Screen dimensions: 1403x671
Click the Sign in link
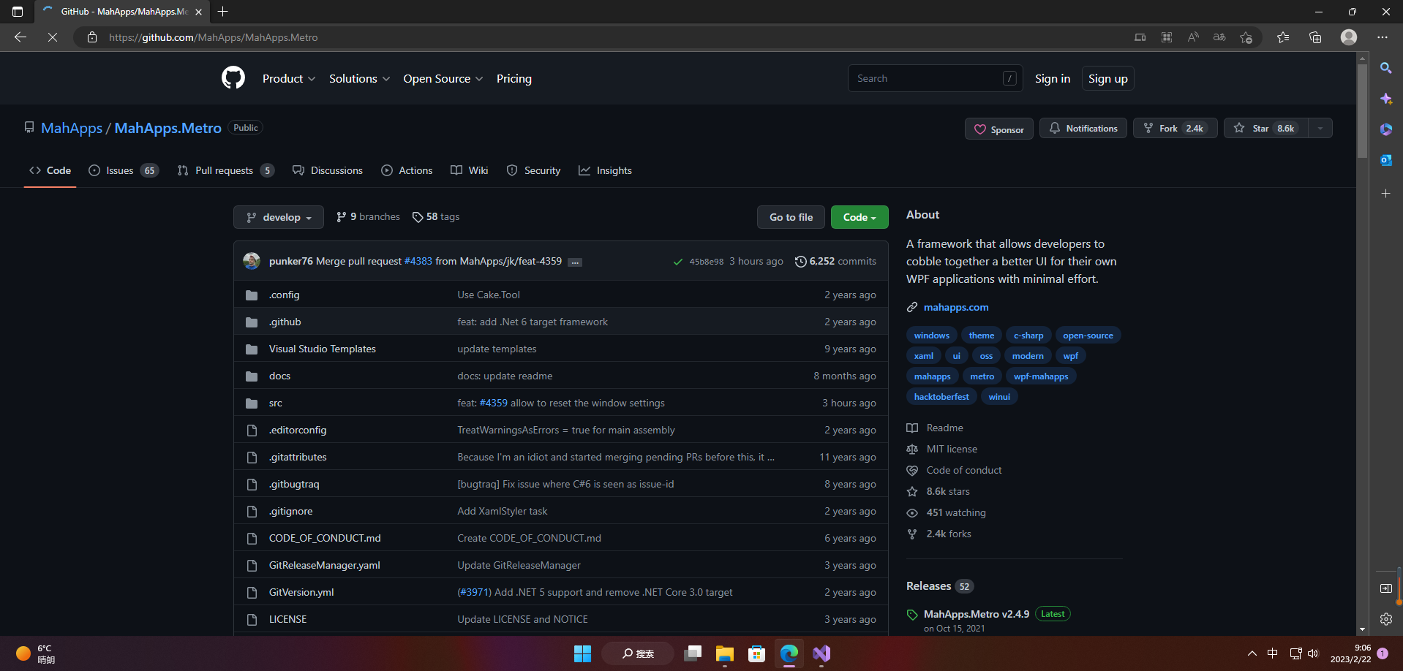(x=1052, y=78)
